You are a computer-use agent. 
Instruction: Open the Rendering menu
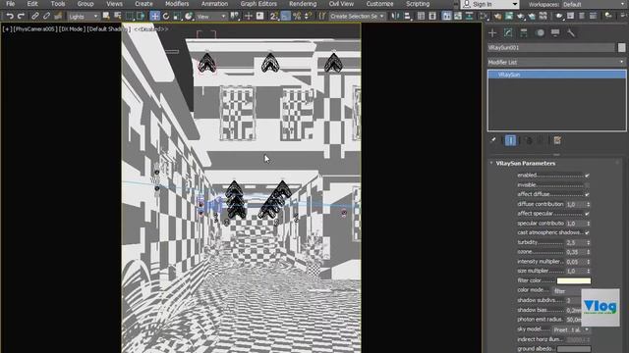pos(303,4)
